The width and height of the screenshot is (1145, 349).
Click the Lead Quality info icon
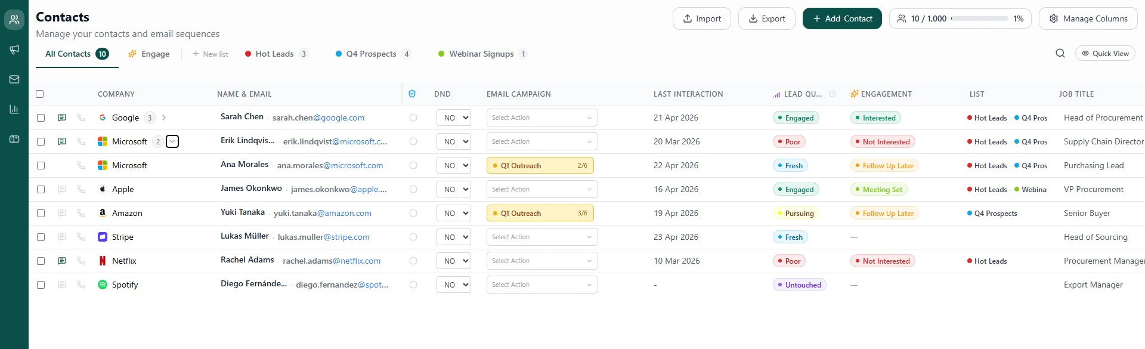[x=833, y=94]
